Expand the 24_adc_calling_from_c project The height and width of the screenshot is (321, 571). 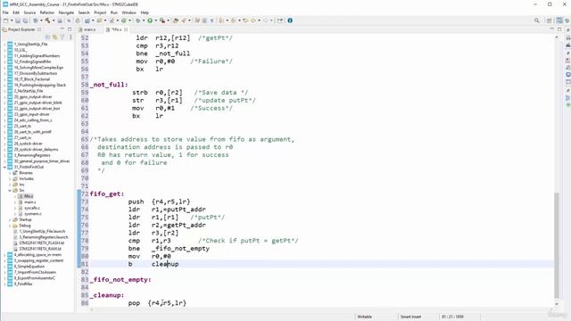click(4, 120)
